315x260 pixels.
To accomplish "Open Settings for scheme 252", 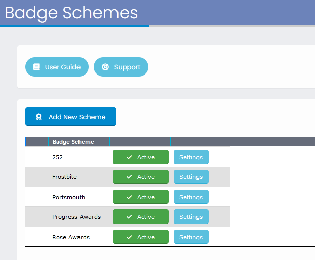I will point(191,157).
